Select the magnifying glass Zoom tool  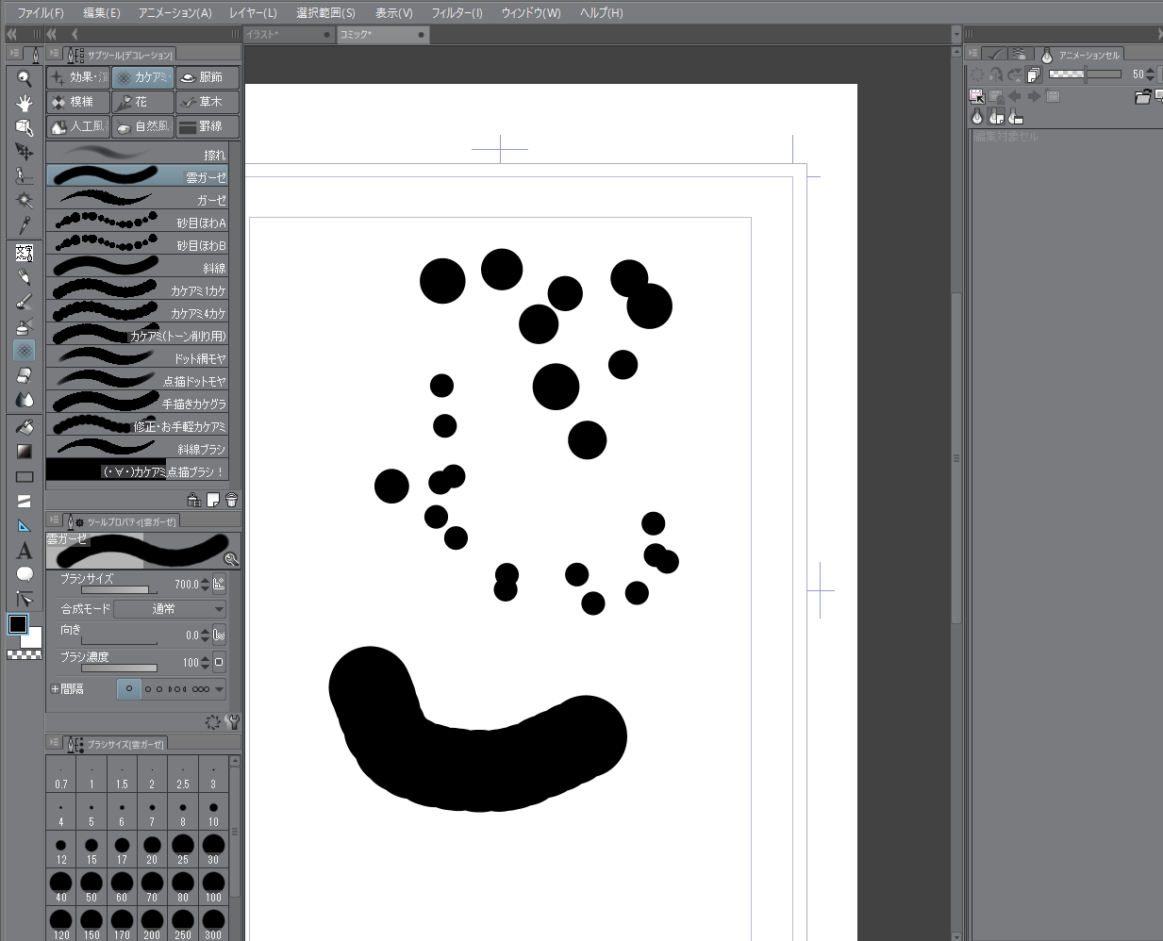25,79
